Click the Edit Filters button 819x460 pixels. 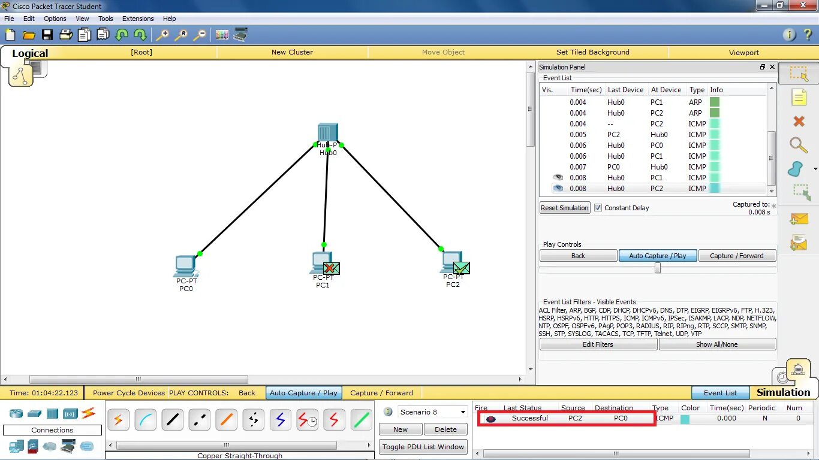click(598, 344)
